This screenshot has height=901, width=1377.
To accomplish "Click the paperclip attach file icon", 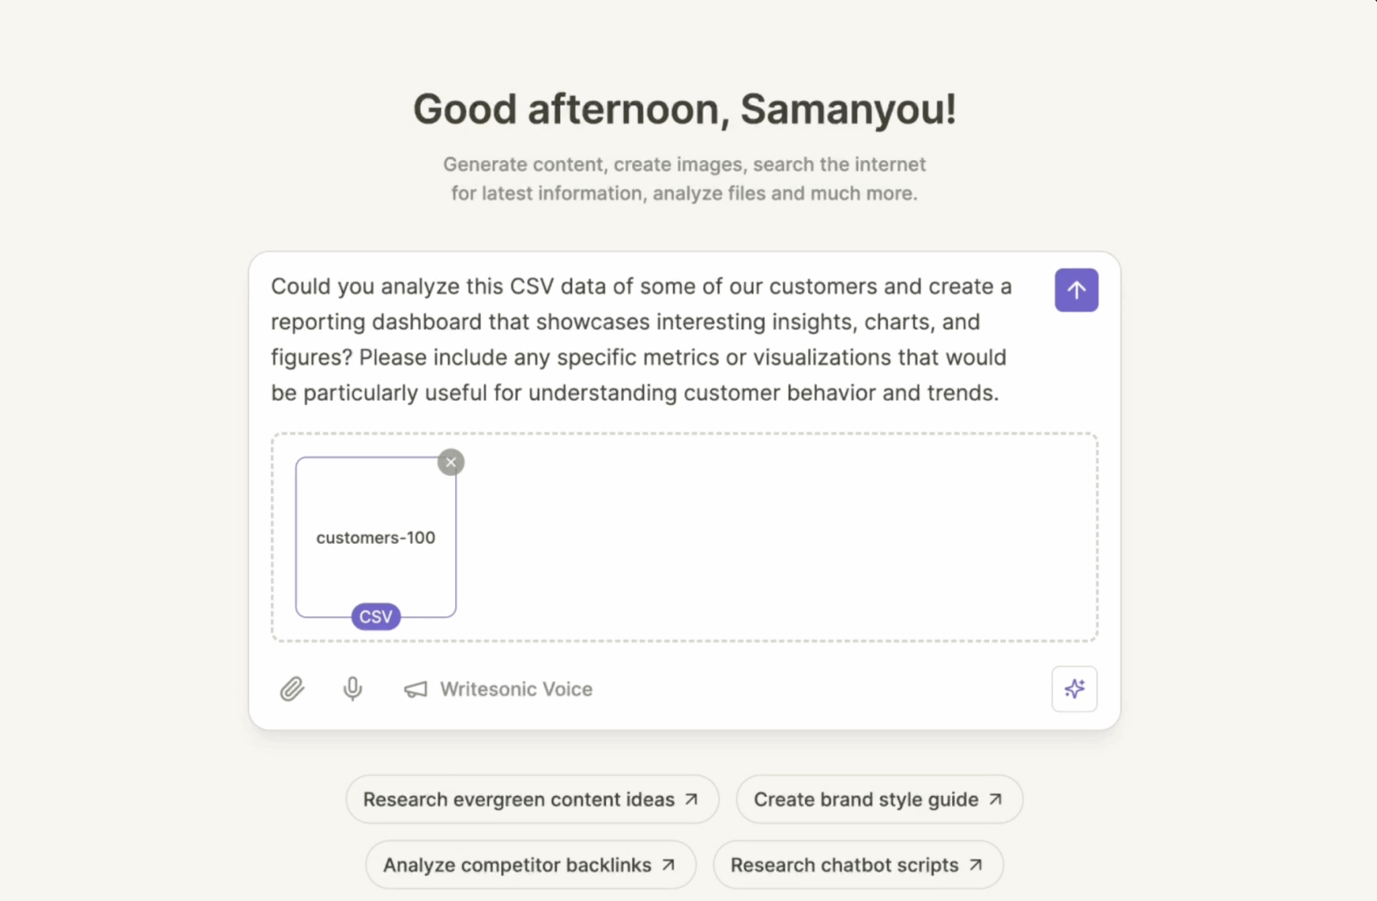I will 292,689.
